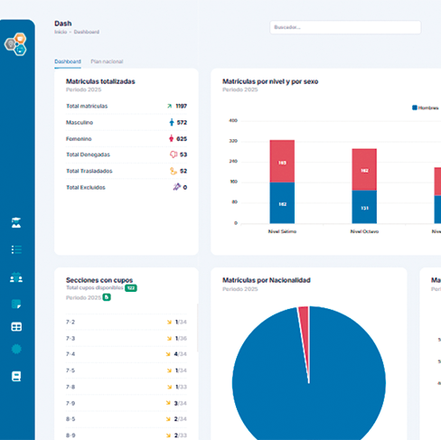This screenshot has height=440, width=441.
Task: Toggle the Hombres legend entry
Action: 425,108
